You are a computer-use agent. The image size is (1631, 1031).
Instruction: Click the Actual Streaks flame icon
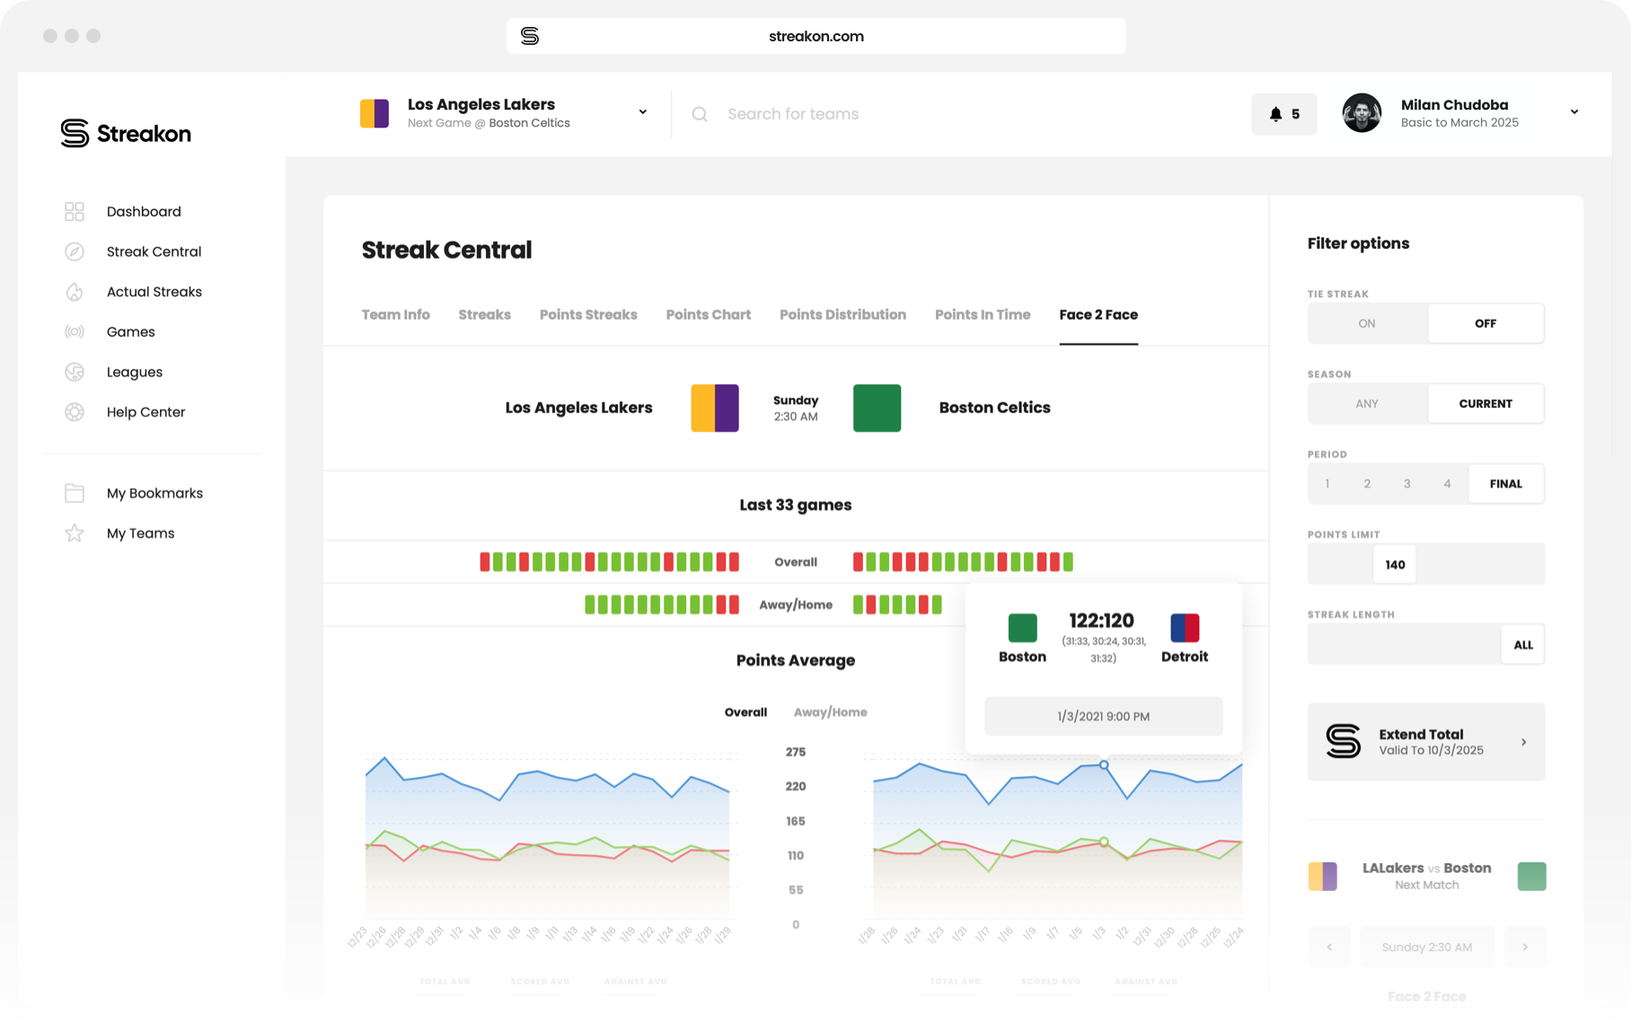[x=75, y=292]
